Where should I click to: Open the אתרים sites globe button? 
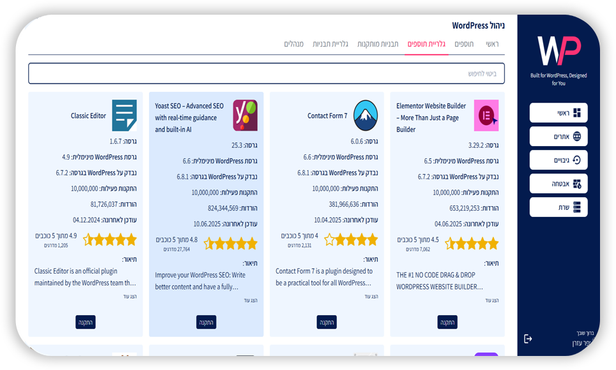(x=558, y=137)
